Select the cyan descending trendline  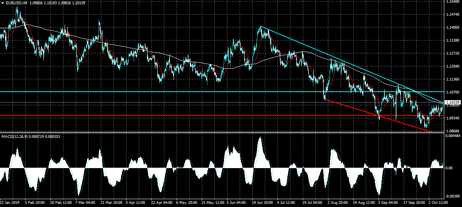pyautogui.click(x=339, y=60)
